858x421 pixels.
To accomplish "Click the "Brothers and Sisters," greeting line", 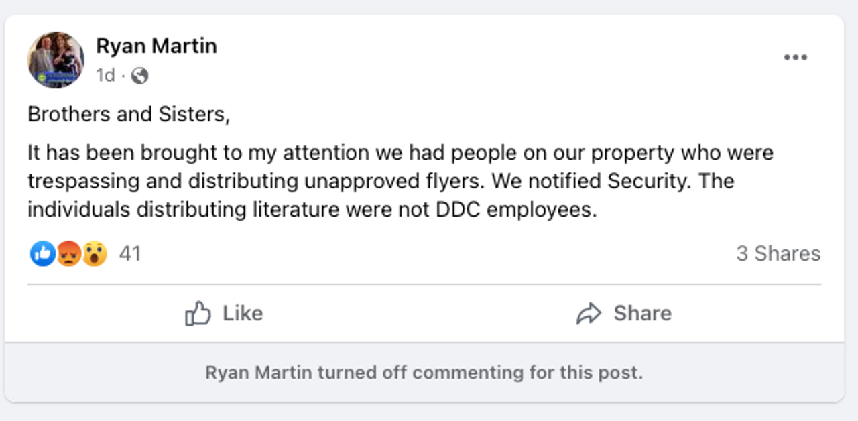I will pos(129,115).
